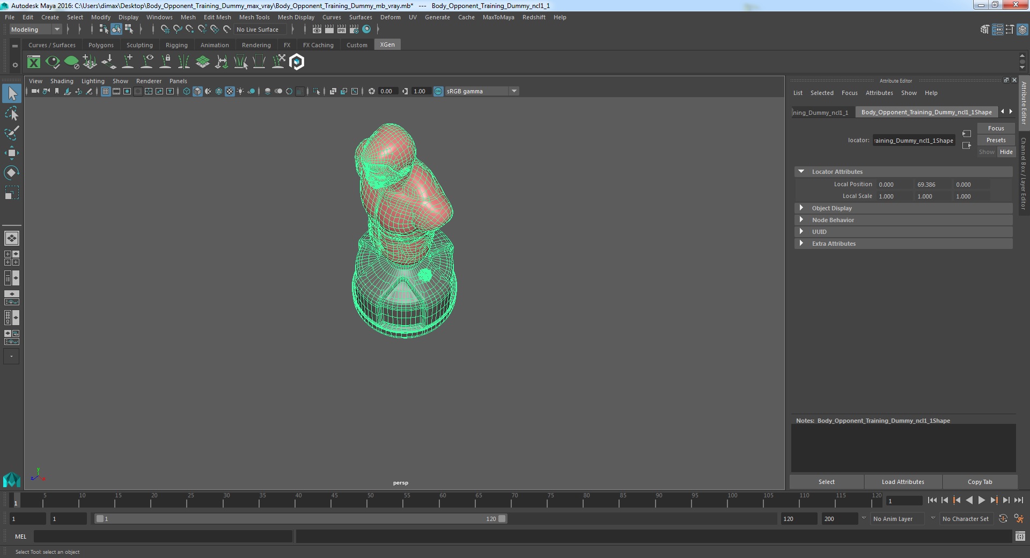Go to end of playback range
Screen dimensions: 1030x558
point(1018,500)
